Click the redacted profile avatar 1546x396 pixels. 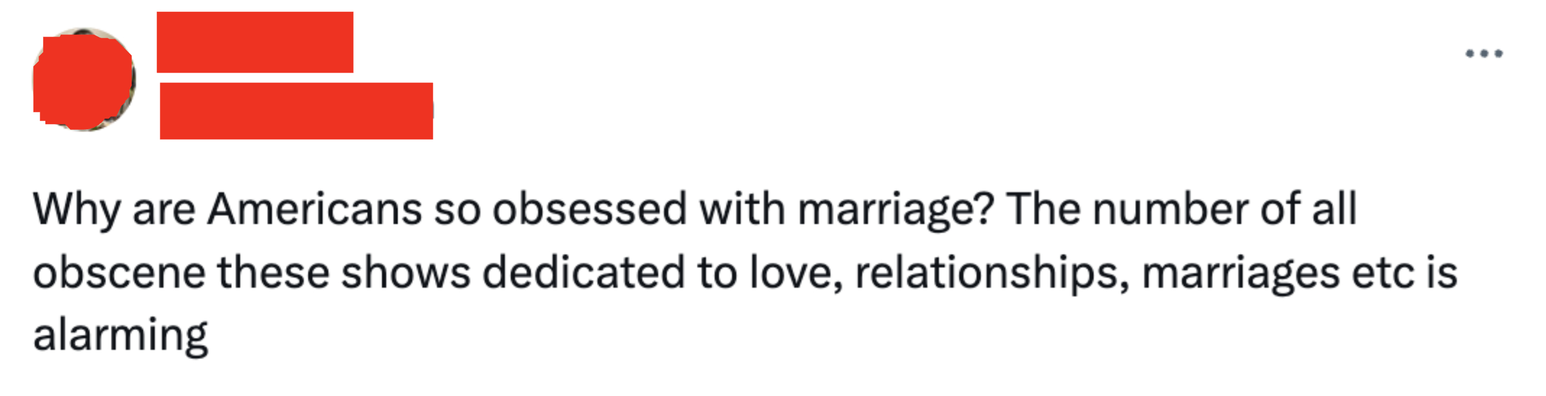84,80
